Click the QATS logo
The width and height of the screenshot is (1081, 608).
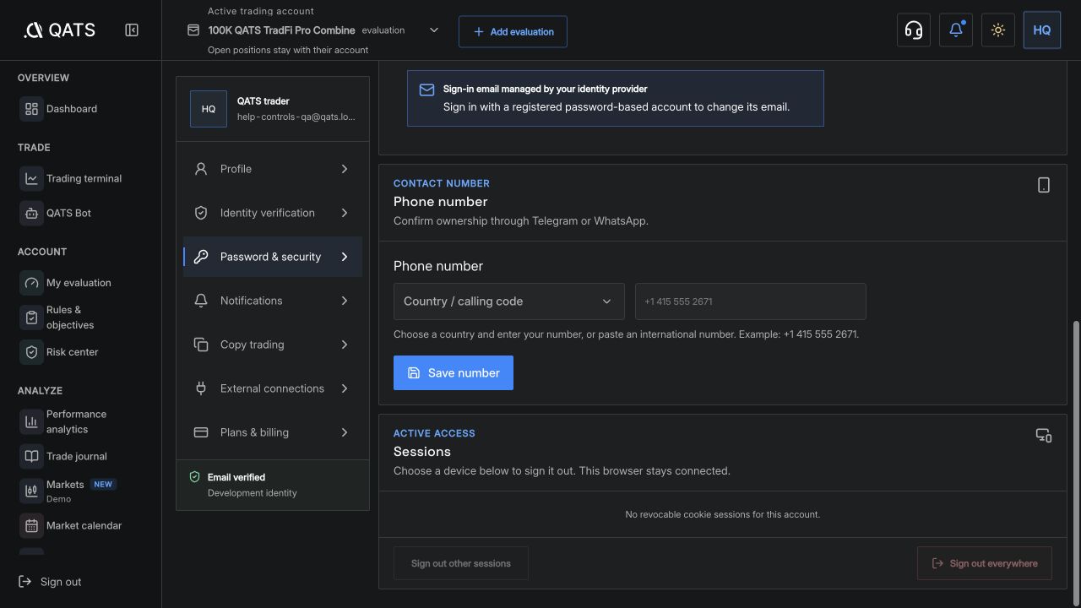[59, 30]
